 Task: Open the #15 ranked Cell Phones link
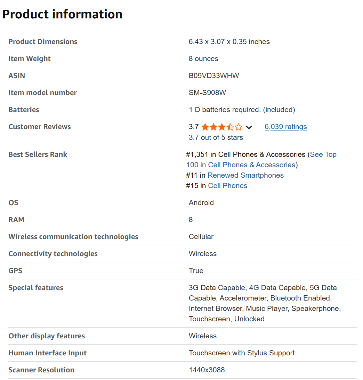(x=227, y=186)
